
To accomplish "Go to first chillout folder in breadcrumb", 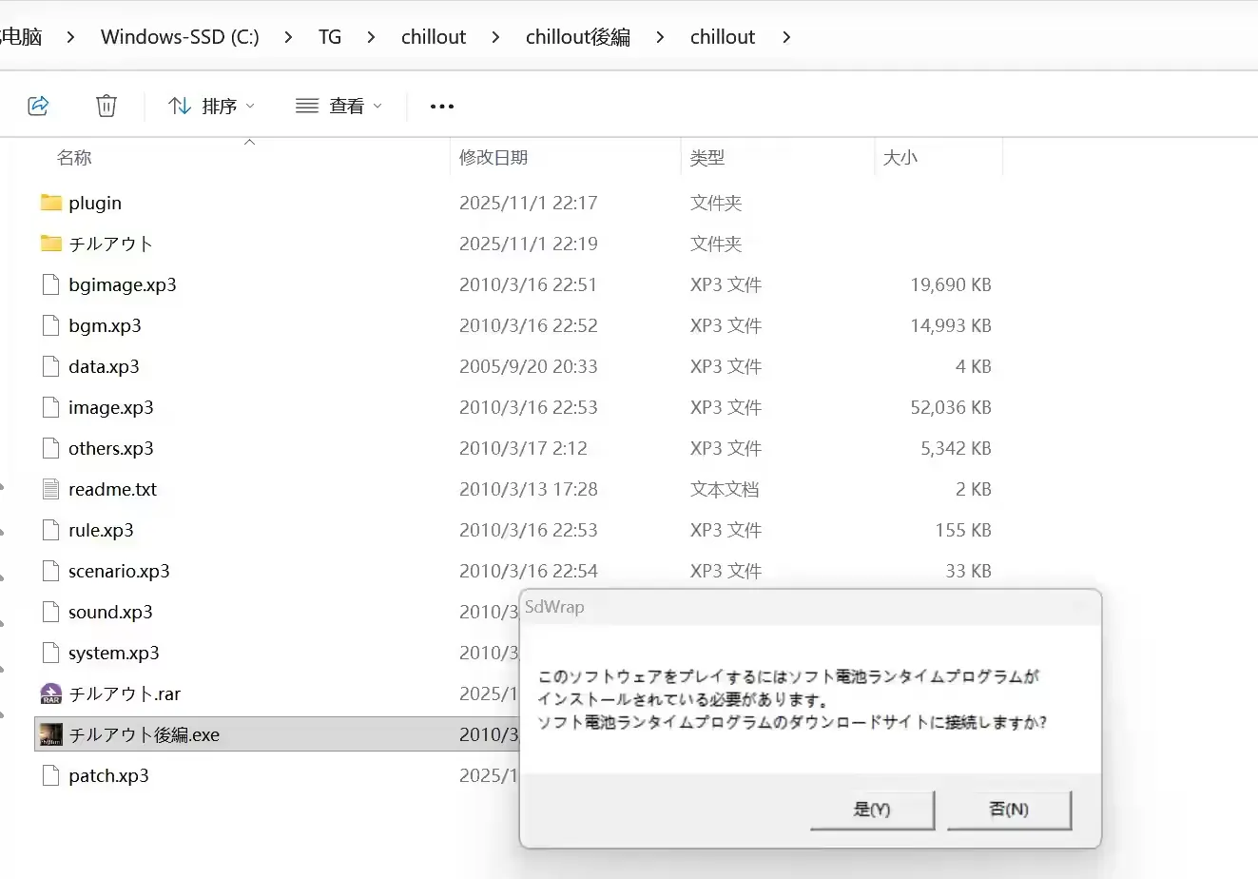I will coord(434,37).
